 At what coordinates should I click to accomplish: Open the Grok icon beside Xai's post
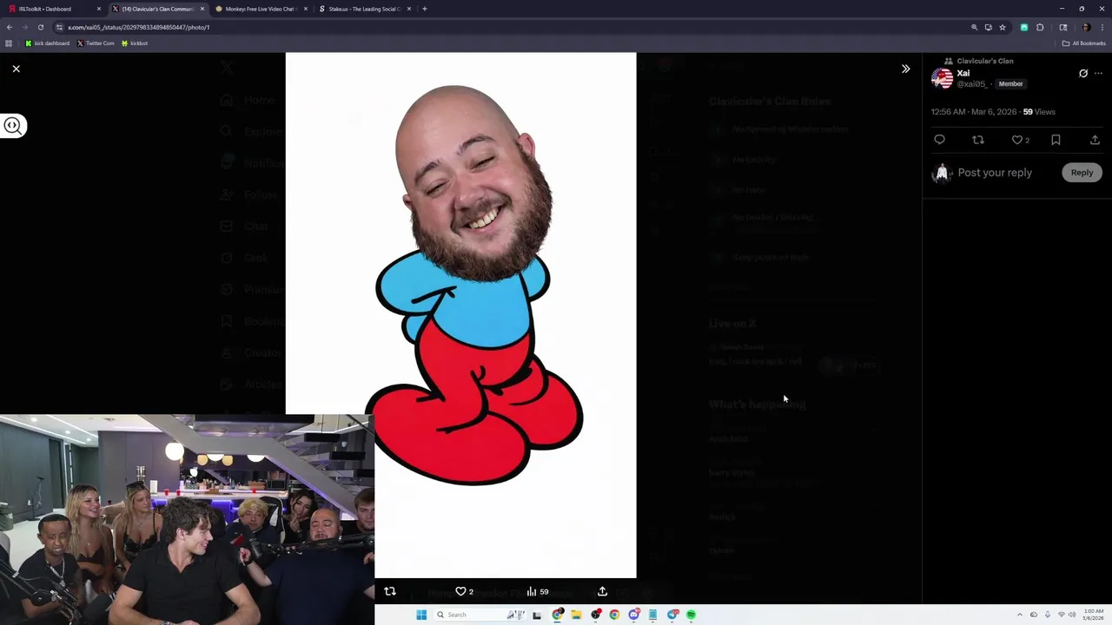point(1083,74)
